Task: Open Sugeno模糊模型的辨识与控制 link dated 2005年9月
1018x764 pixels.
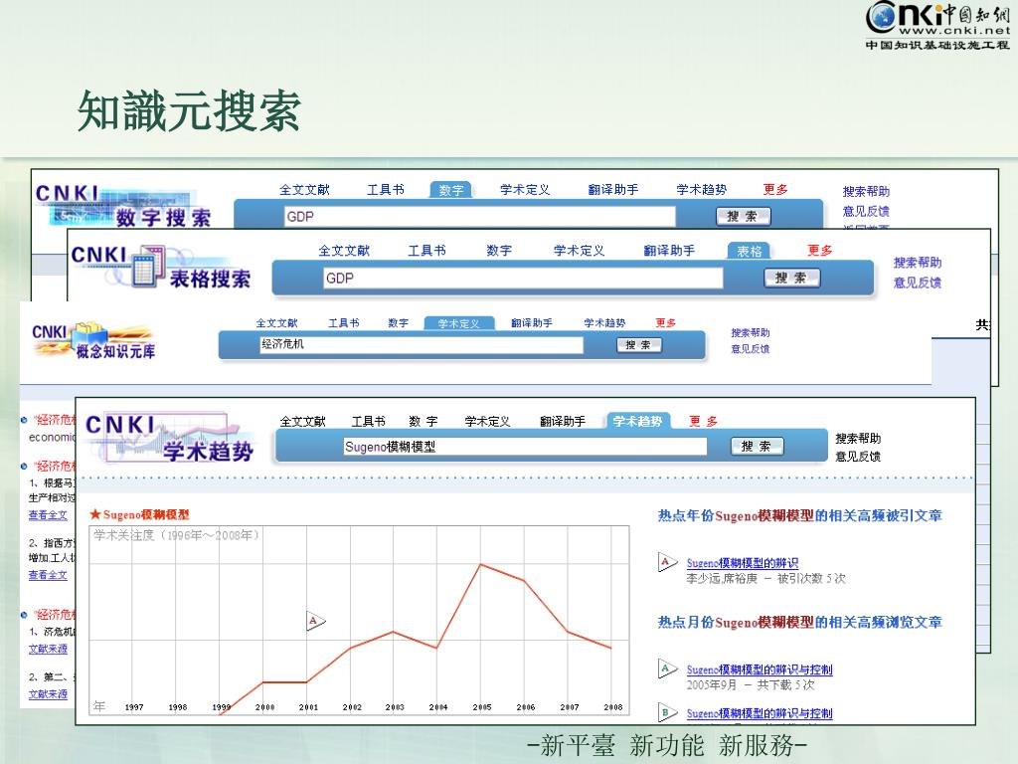Action: pyautogui.click(x=760, y=669)
